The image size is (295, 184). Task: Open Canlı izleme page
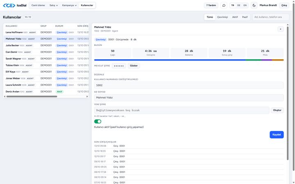click(38, 5)
